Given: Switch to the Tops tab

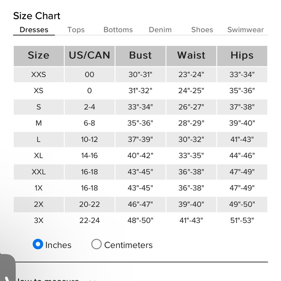Looking at the screenshot, I should point(76,30).
